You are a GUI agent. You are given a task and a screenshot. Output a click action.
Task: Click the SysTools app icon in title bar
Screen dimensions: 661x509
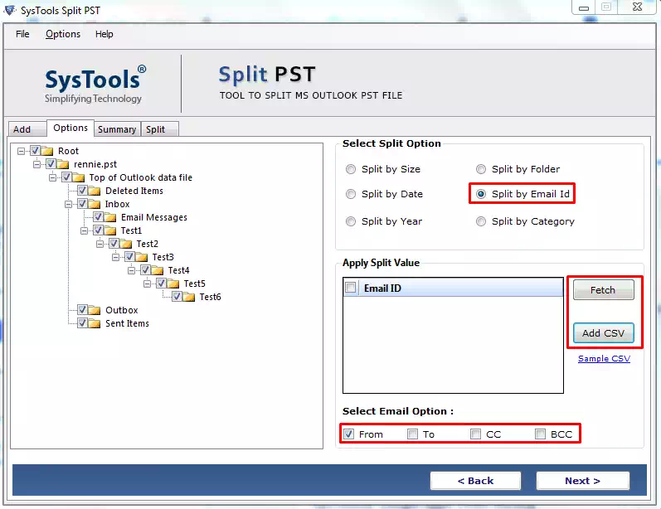[x=10, y=10]
